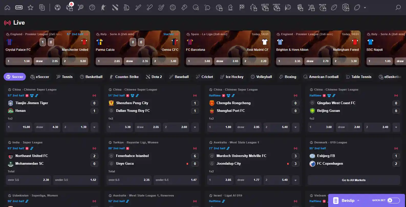This screenshot has height=207, width=406.
Task: Select volleyball icon in top bar
Action: [173, 7]
